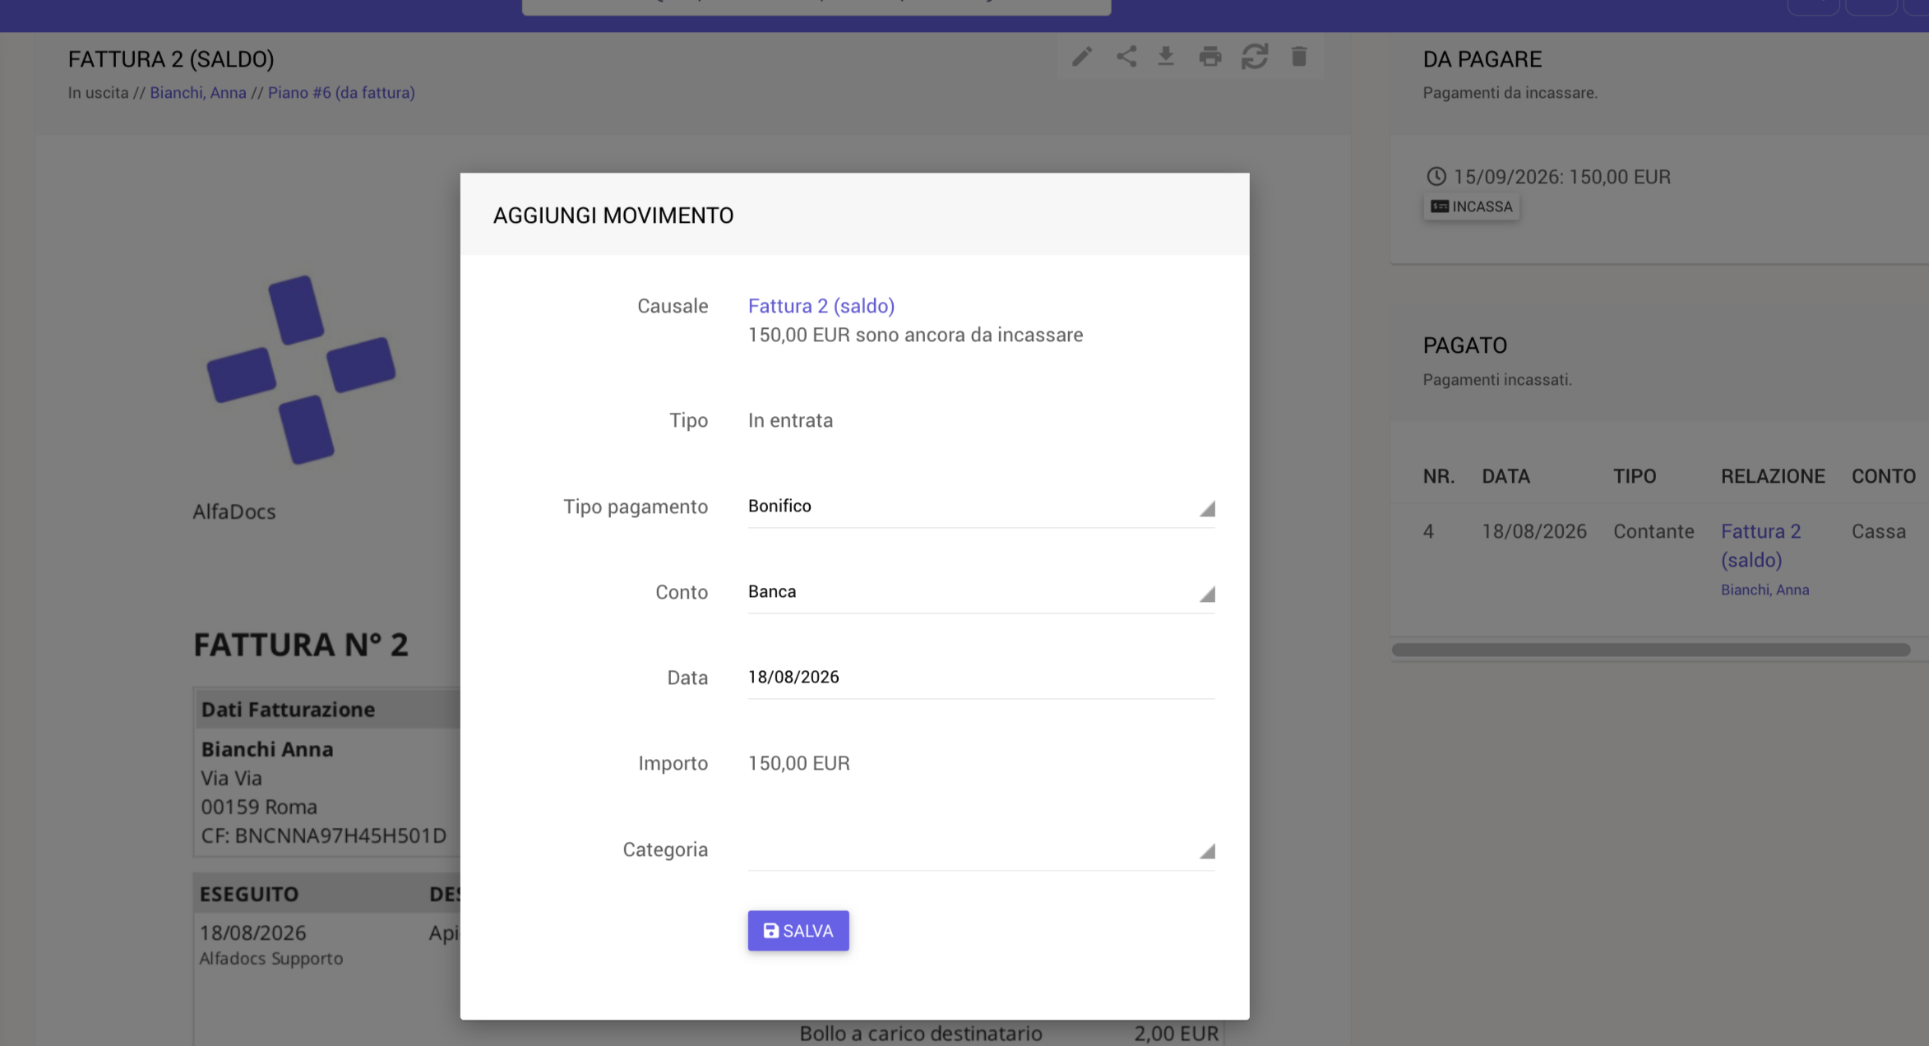Screen dimensions: 1929x1046
Task: Click the DATA column header in Pagato table
Action: (x=1506, y=477)
